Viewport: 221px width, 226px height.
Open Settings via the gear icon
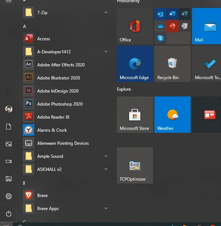tap(9, 196)
